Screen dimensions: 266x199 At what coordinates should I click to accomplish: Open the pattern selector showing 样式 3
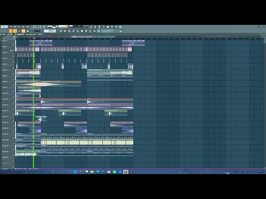point(50,31)
